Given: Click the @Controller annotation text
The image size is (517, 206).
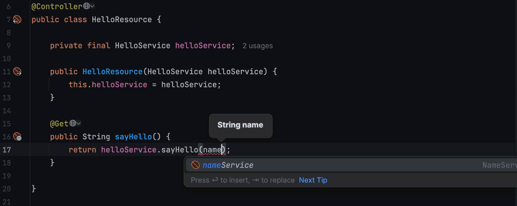Looking at the screenshot, I should tap(57, 7).
